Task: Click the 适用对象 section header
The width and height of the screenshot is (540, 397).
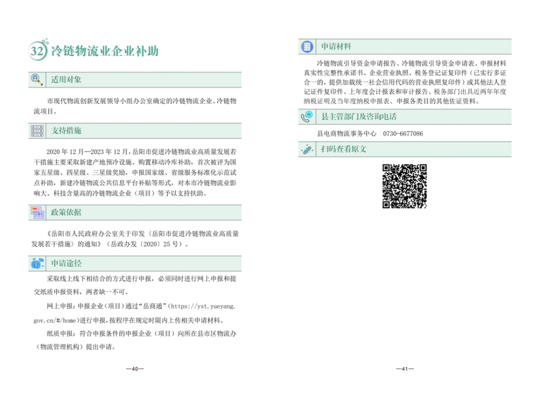Action: click(x=66, y=80)
